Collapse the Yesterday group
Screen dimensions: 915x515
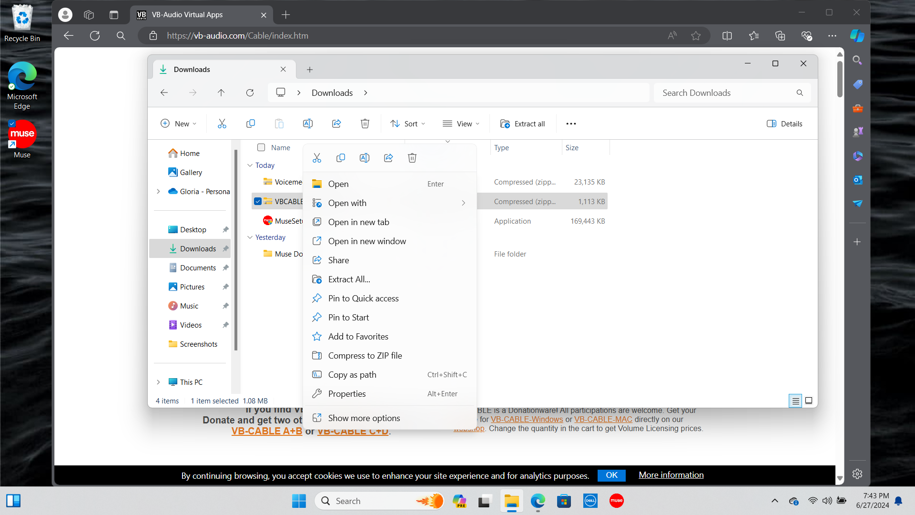coord(250,237)
